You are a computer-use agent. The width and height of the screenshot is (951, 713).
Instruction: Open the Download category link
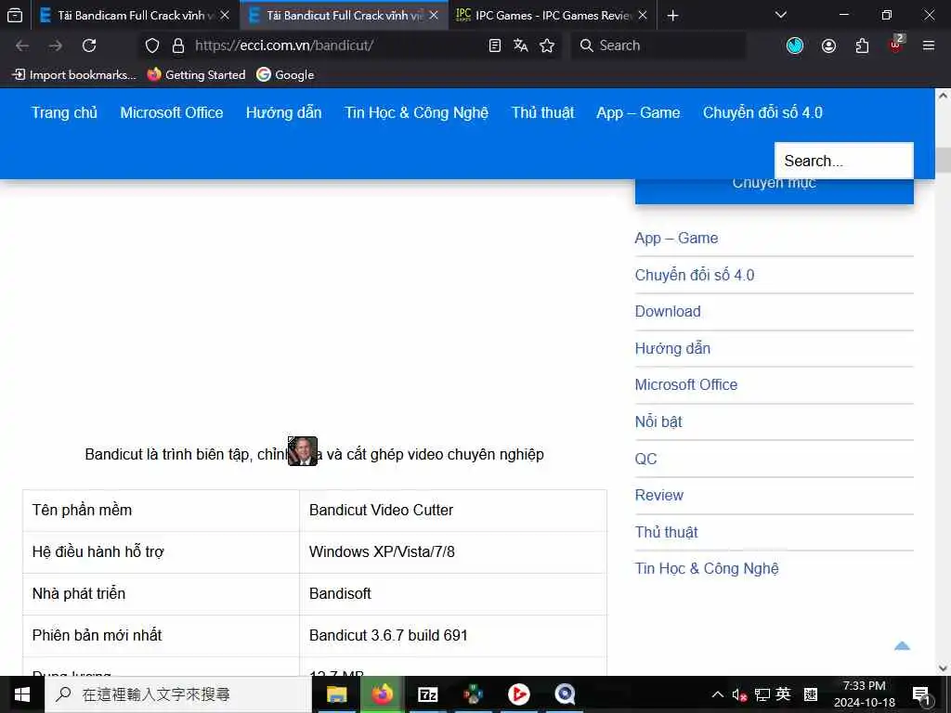(668, 312)
